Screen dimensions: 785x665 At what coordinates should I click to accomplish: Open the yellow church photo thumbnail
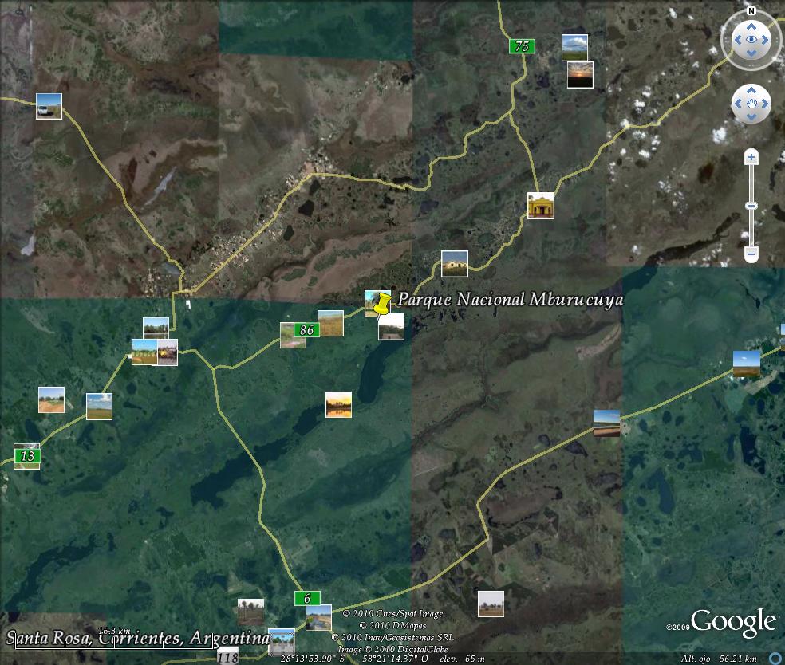[x=540, y=206]
